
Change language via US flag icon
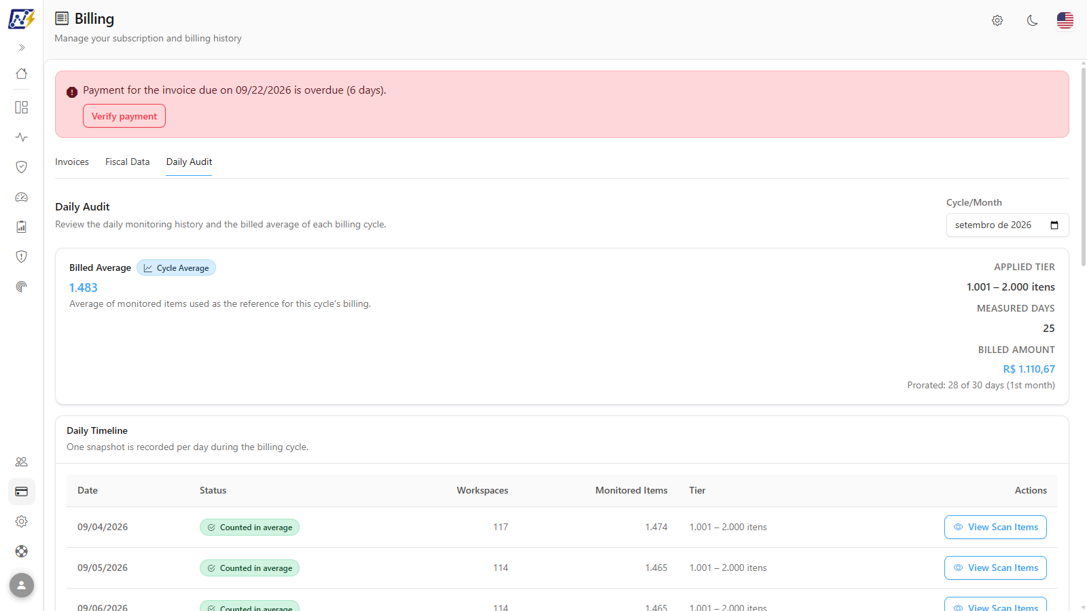(x=1065, y=20)
